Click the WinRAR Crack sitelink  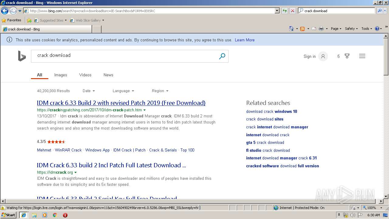click(x=68, y=150)
